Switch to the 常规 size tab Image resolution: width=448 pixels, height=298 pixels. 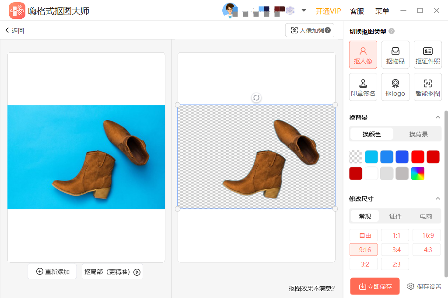(365, 216)
